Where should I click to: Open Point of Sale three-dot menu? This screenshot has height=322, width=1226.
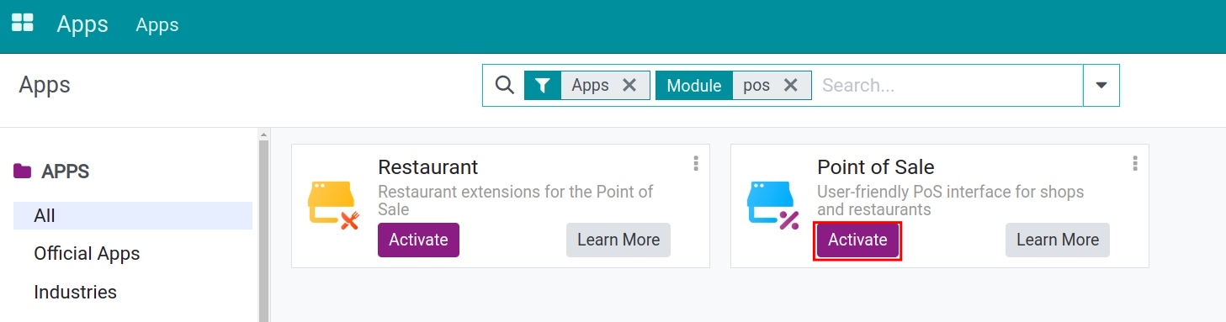pos(1135,163)
